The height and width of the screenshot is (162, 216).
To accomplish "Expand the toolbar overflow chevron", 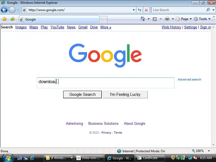I will tap(214, 16).
